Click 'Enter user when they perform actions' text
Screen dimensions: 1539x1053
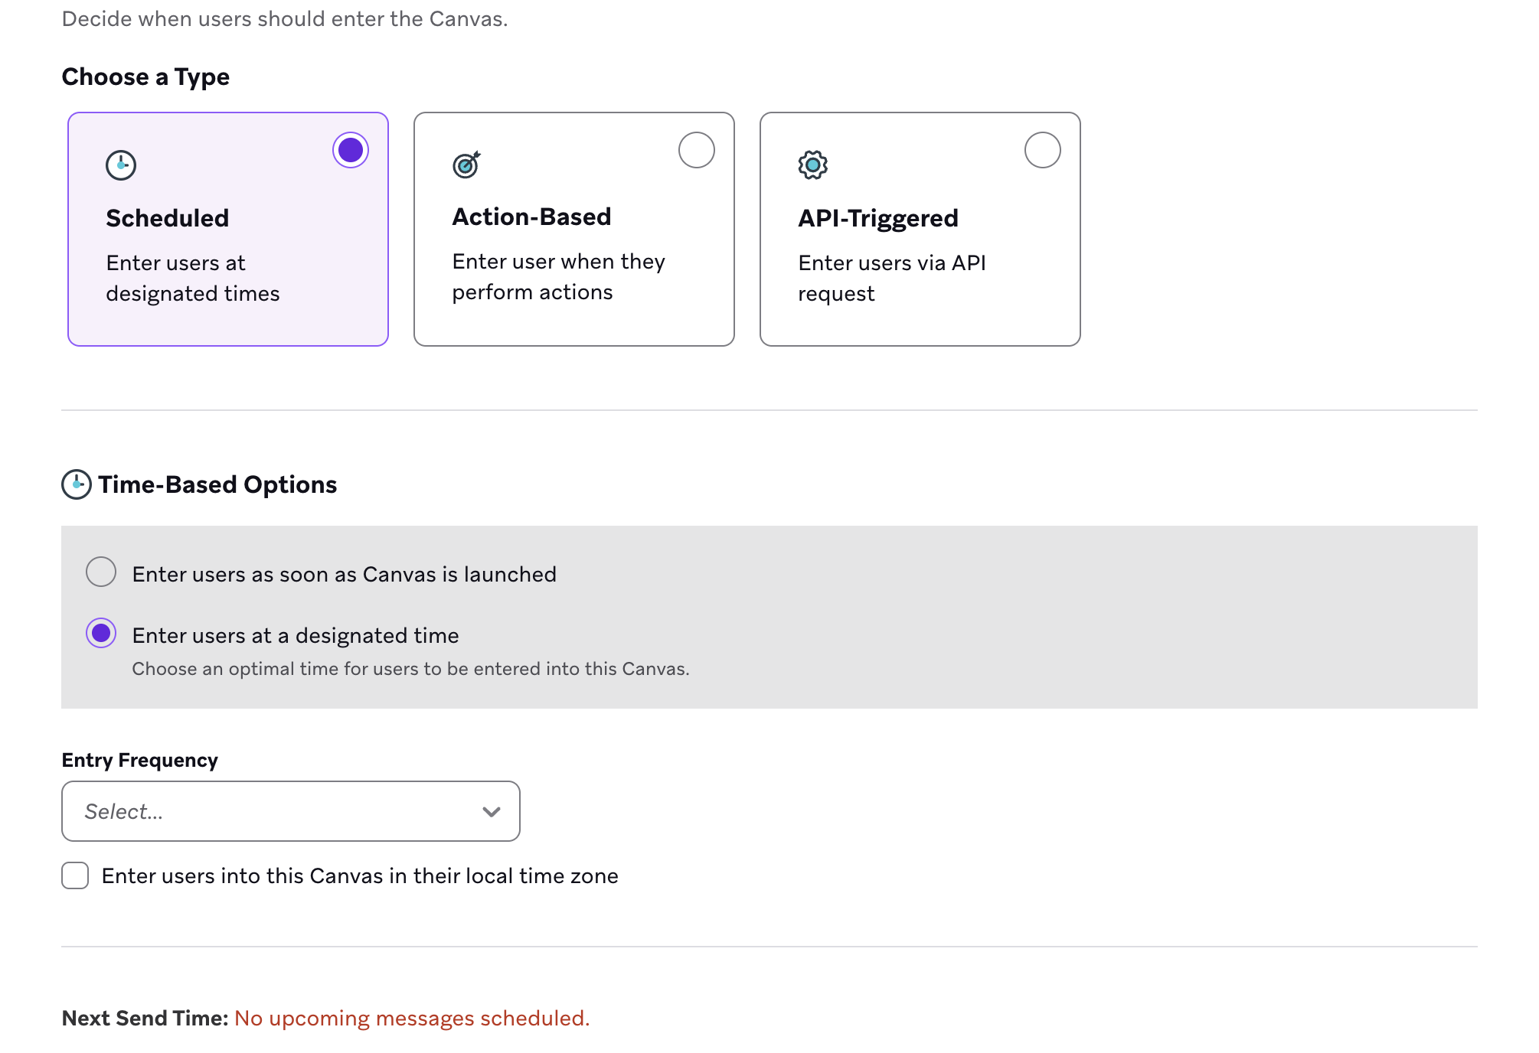pos(558,276)
